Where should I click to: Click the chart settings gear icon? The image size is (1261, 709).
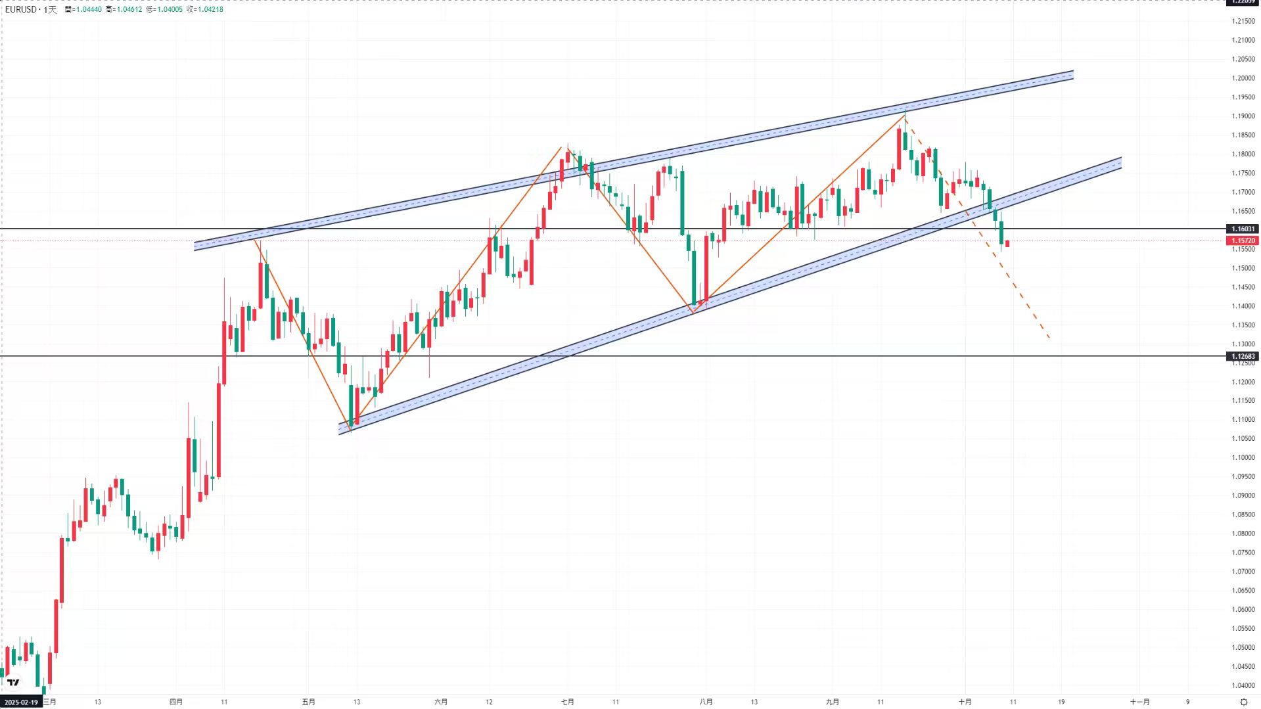coord(1243,702)
